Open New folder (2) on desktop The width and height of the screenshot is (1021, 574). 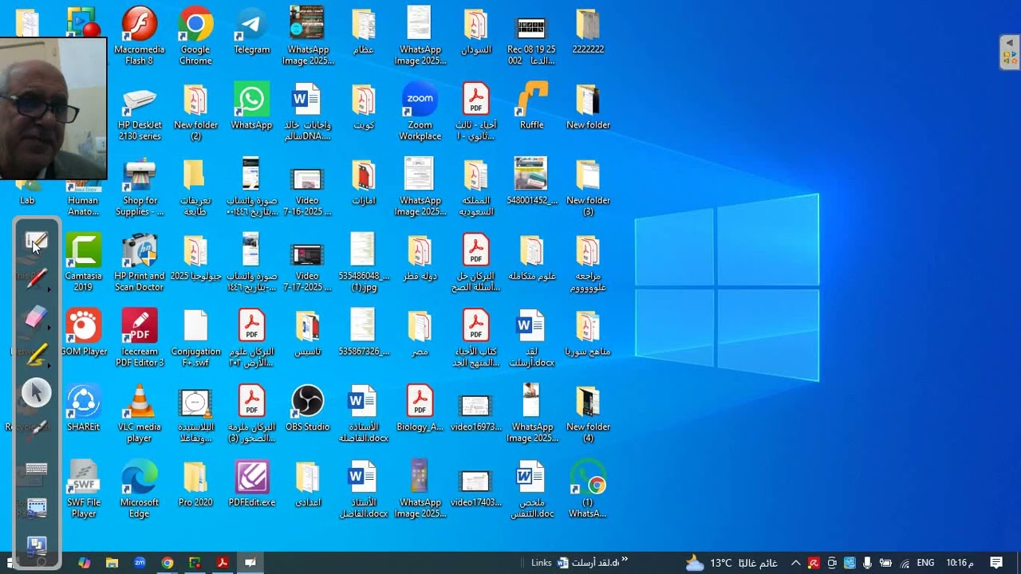pyautogui.click(x=195, y=112)
